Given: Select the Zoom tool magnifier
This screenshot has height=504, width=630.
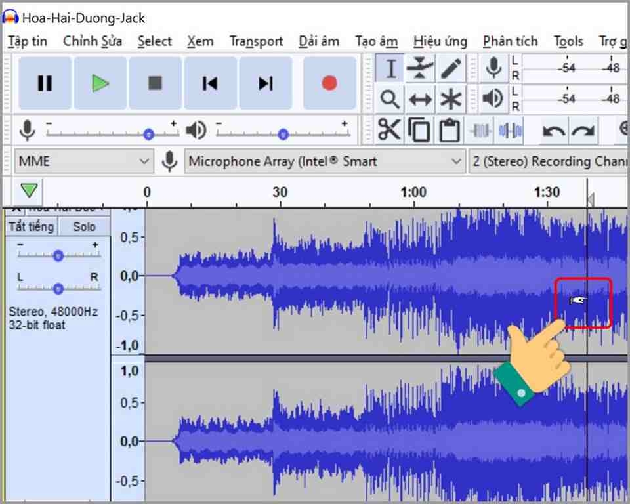Looking at the screenshot, I should coord(390,98).
